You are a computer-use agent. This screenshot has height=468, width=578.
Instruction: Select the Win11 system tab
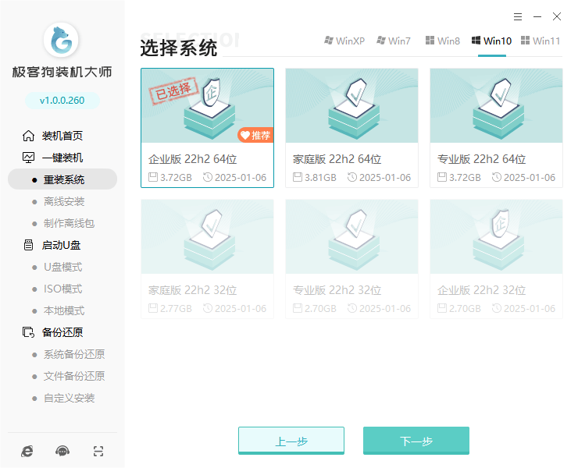click(x=541, y=41)
